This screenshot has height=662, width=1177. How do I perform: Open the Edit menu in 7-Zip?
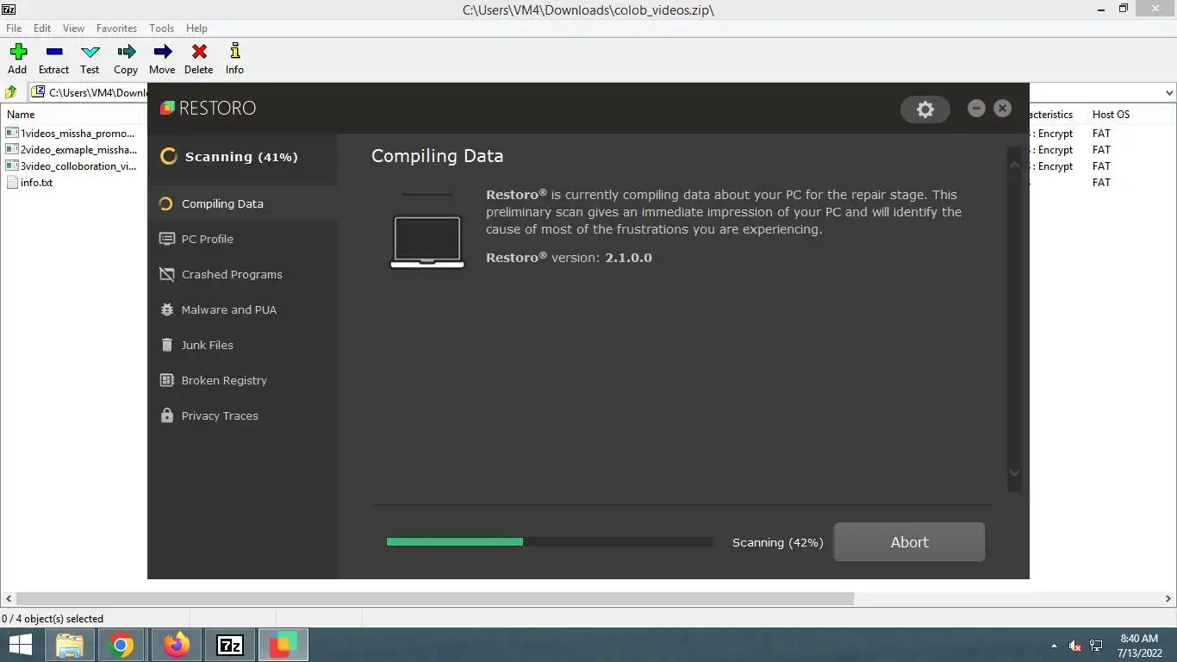click(x=42, y=28)
